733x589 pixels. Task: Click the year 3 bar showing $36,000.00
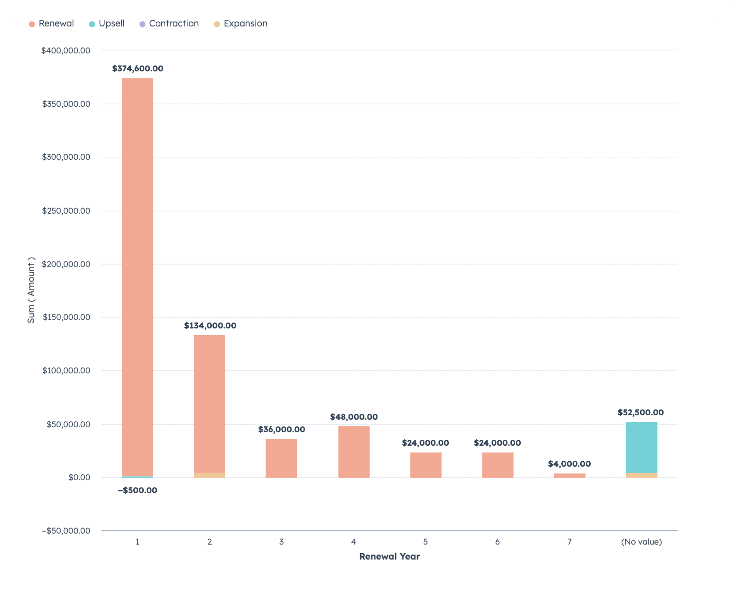(x=281, y=457)
